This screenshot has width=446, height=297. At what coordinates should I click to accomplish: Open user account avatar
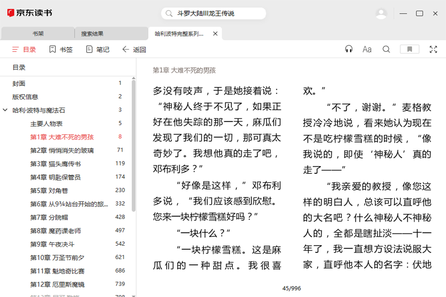[381, 13]
